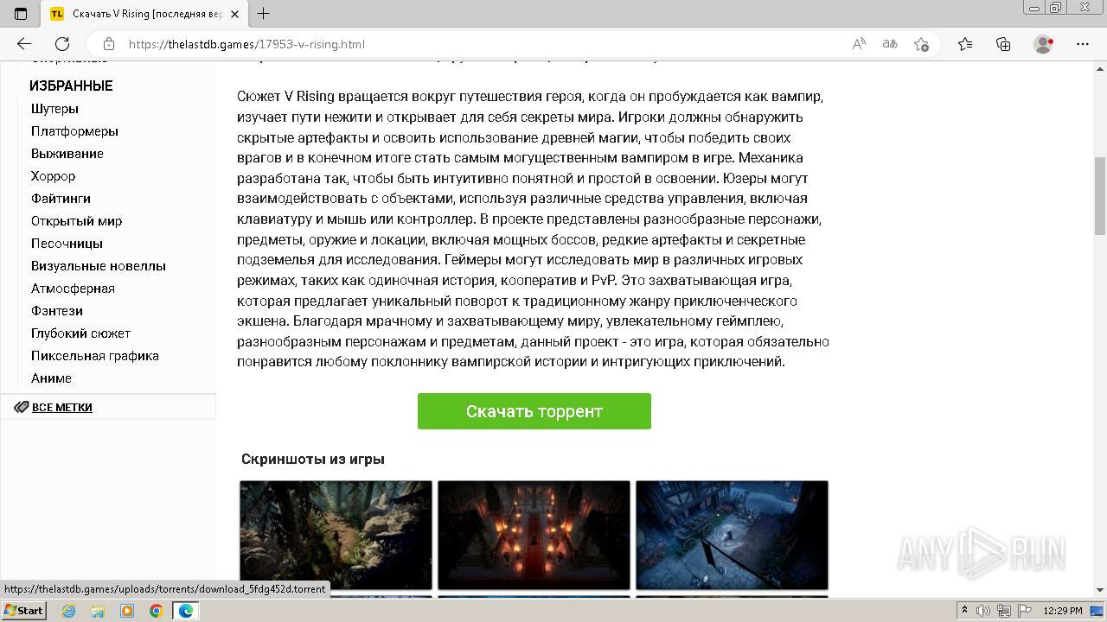Click the Start button

click(23, 611)
